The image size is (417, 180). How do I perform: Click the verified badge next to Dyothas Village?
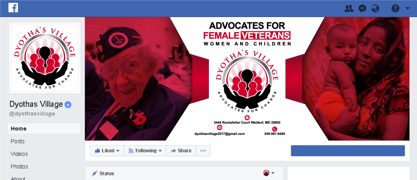pos(68,105)
